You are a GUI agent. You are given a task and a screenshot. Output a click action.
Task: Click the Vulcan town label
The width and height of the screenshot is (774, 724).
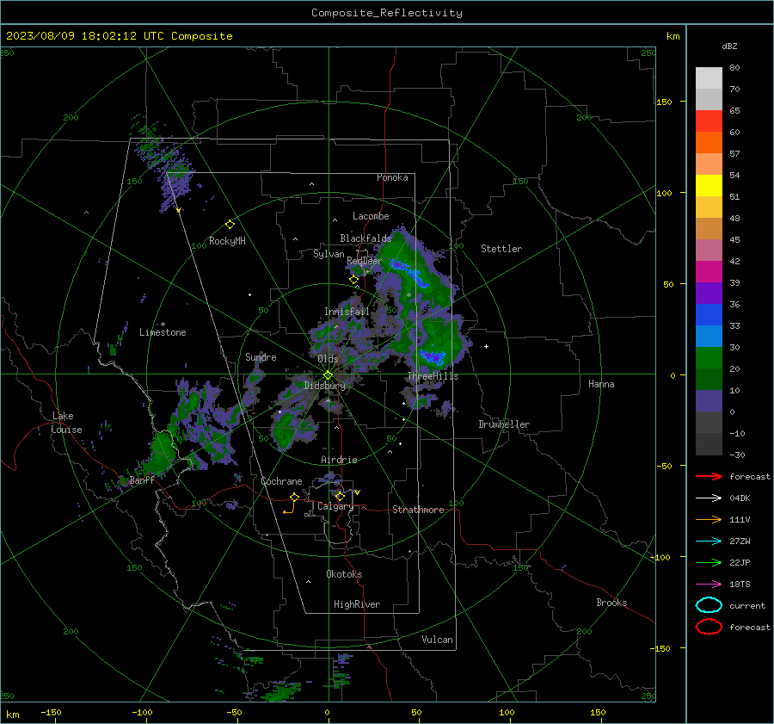438,640
